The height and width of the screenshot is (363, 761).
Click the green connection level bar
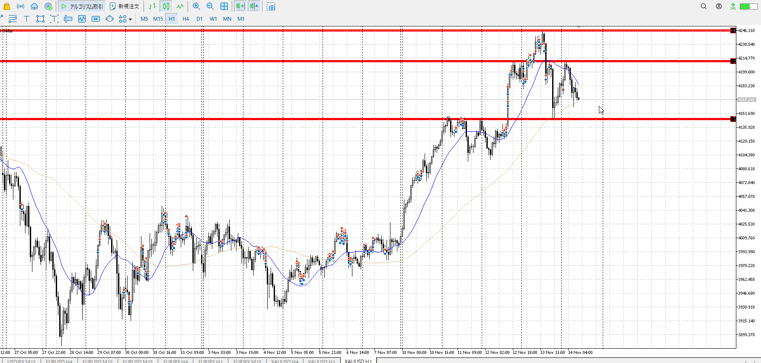(x=745, y=6)
